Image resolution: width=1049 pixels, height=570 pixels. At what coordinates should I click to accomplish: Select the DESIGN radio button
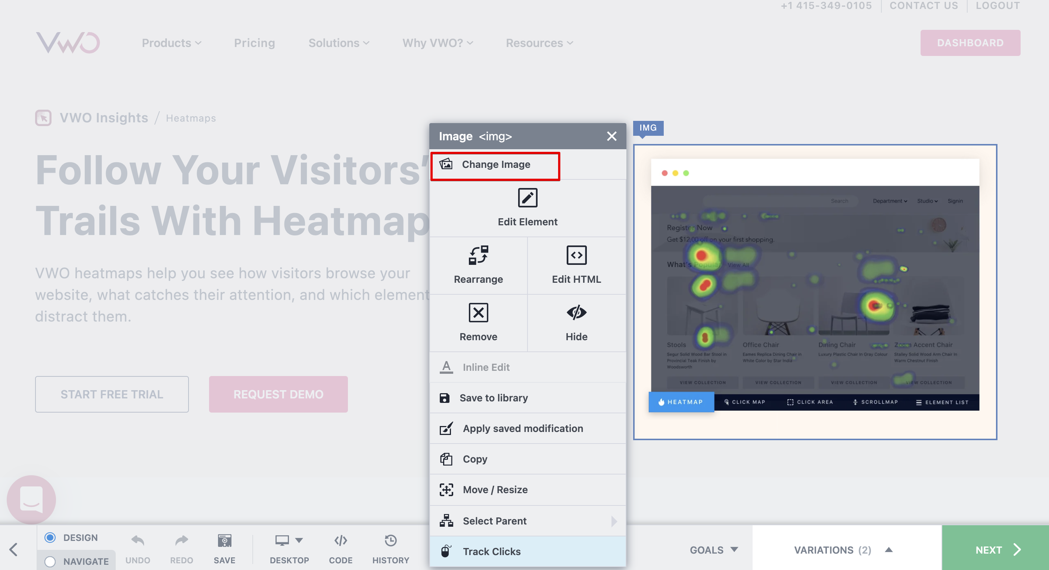pyautogui.click(x=50, y=537)
